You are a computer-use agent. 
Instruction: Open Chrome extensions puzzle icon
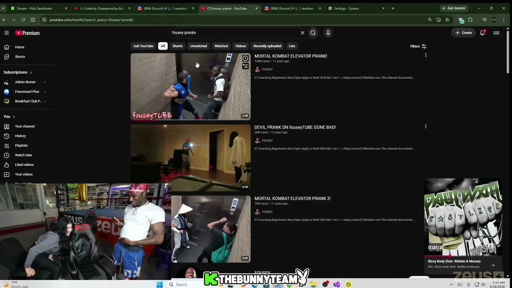[x=470, y=20]
